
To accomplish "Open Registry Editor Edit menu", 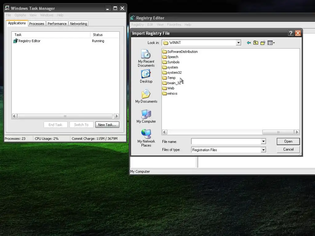I will point(150,25).
